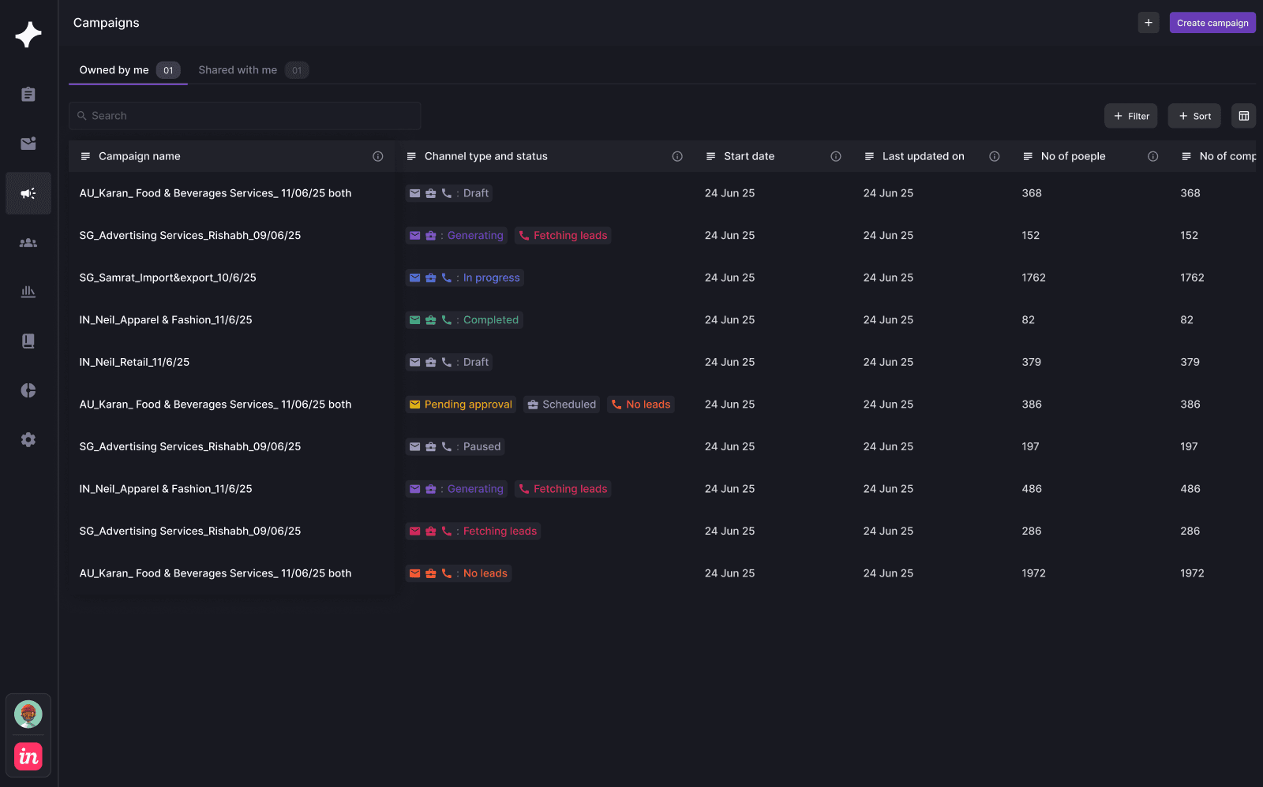This screenshot has width=1263, height=787.
Task: Click the people count 1972
Action: [x=1034, y=573]
